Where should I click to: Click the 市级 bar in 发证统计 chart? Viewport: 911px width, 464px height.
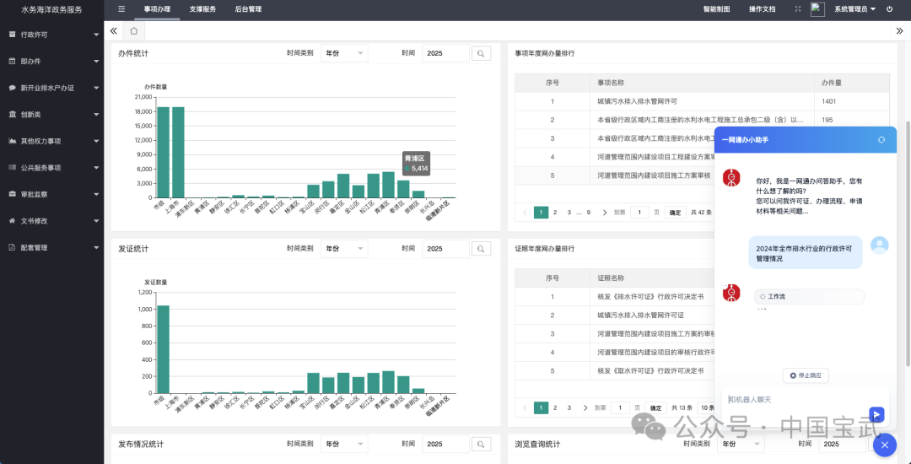point(164,349)
